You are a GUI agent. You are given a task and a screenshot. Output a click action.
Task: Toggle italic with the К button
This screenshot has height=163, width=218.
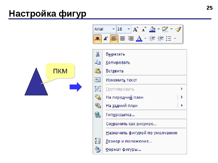pos(106,38)
